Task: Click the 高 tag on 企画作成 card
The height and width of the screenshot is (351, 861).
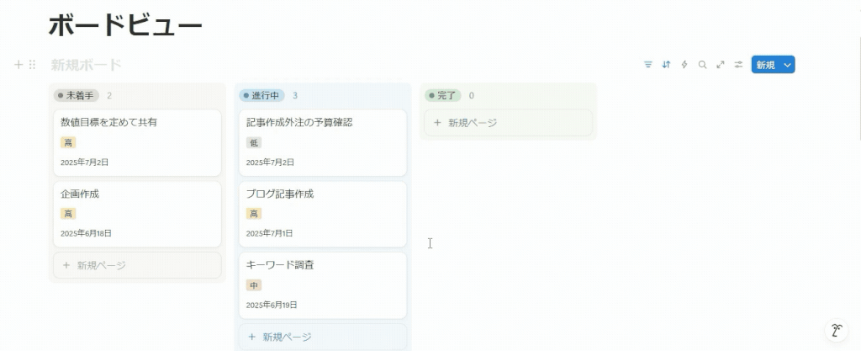Action: pyautogui.click(x=68, y=214)
